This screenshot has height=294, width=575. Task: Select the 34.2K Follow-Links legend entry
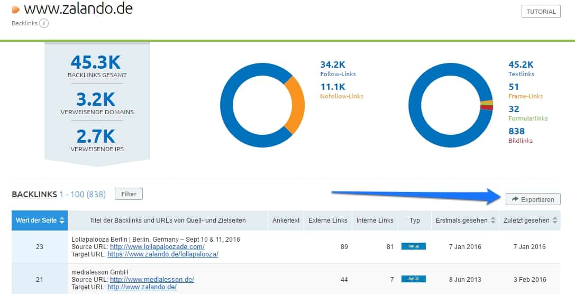click(x=337, y=69)
